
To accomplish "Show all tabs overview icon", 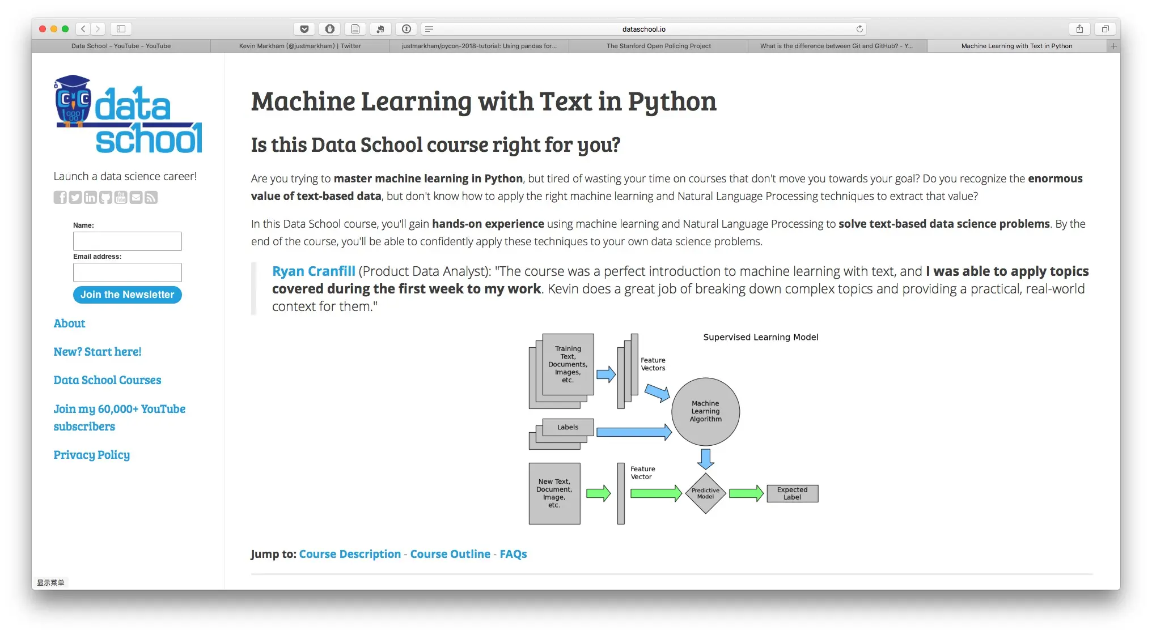I will click(x=1105, y=29).
